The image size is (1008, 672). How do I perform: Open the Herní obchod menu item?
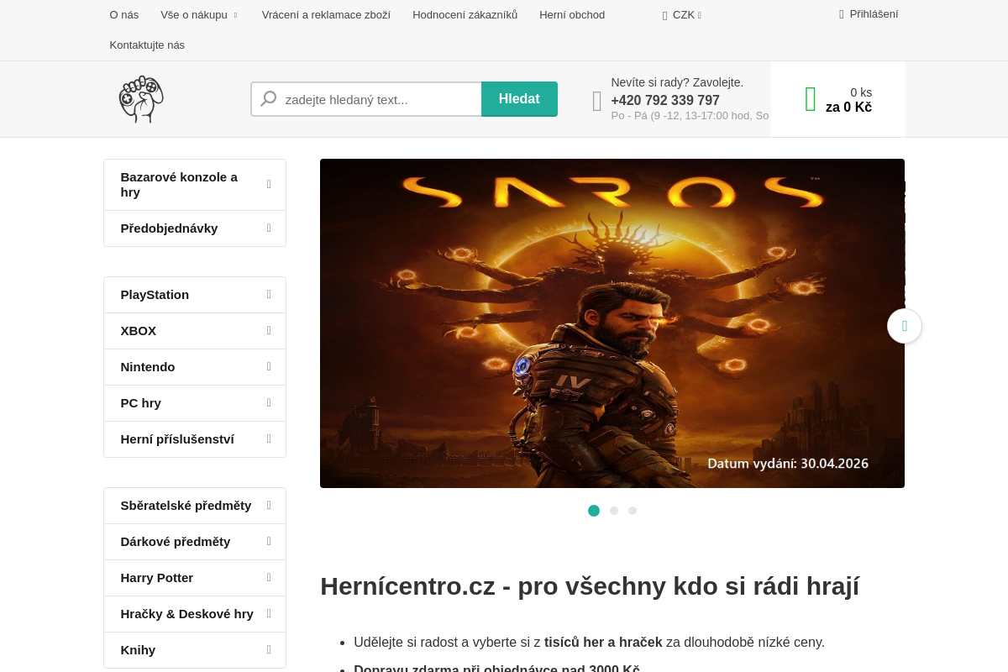coord(572,14)
